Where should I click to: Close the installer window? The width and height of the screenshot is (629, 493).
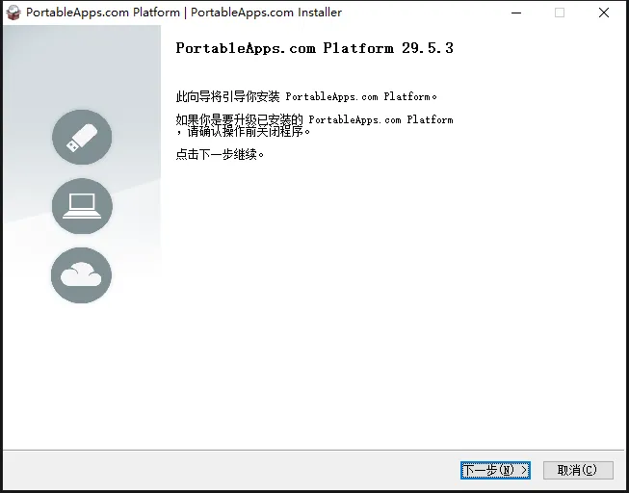tap(604, 13)
